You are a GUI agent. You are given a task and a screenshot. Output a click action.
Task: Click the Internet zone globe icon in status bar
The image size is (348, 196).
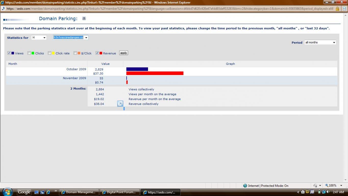point(245,186)
